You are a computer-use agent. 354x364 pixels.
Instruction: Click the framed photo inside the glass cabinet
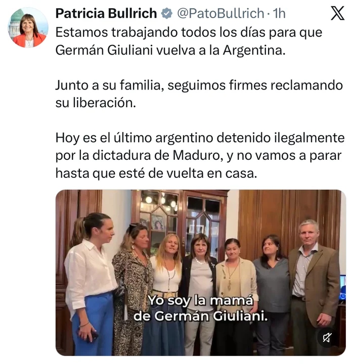(x=158, y=222)
